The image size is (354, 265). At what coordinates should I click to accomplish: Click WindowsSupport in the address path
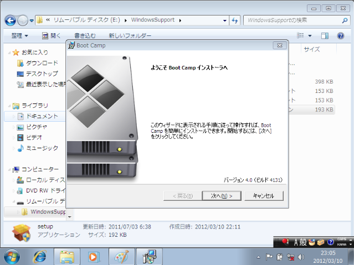(152, 20)
